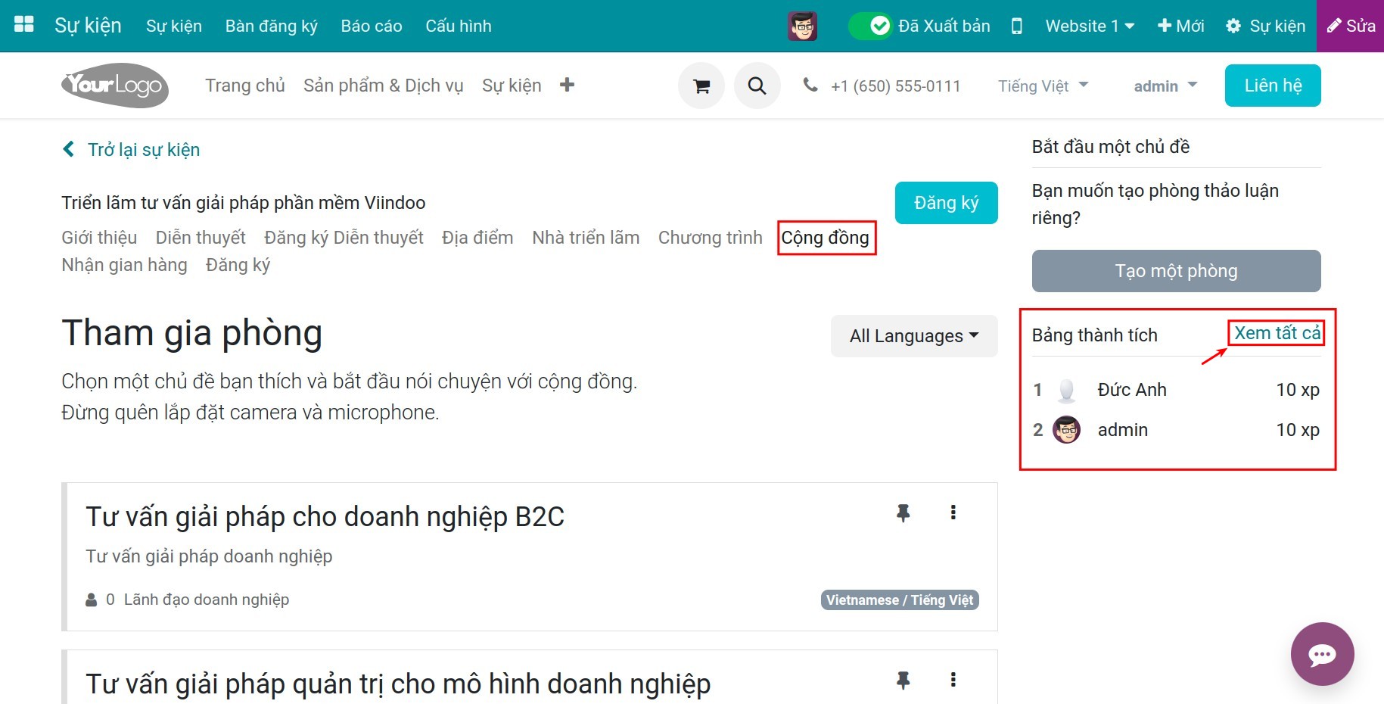Expand the admin user dropdown
Image resolution: width=1384 pixels, height=704 pixels.
[x=1165, y=86]
